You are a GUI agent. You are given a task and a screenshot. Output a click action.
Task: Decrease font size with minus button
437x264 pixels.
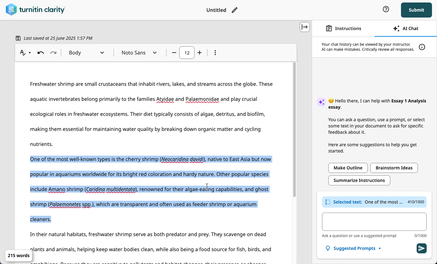pos(174,53)
